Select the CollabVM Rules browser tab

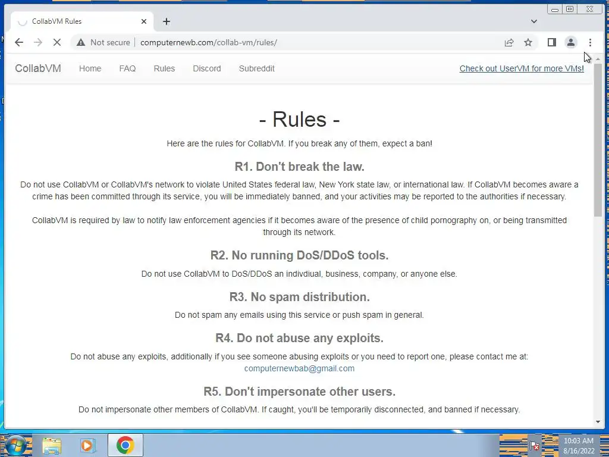[82, 21]
